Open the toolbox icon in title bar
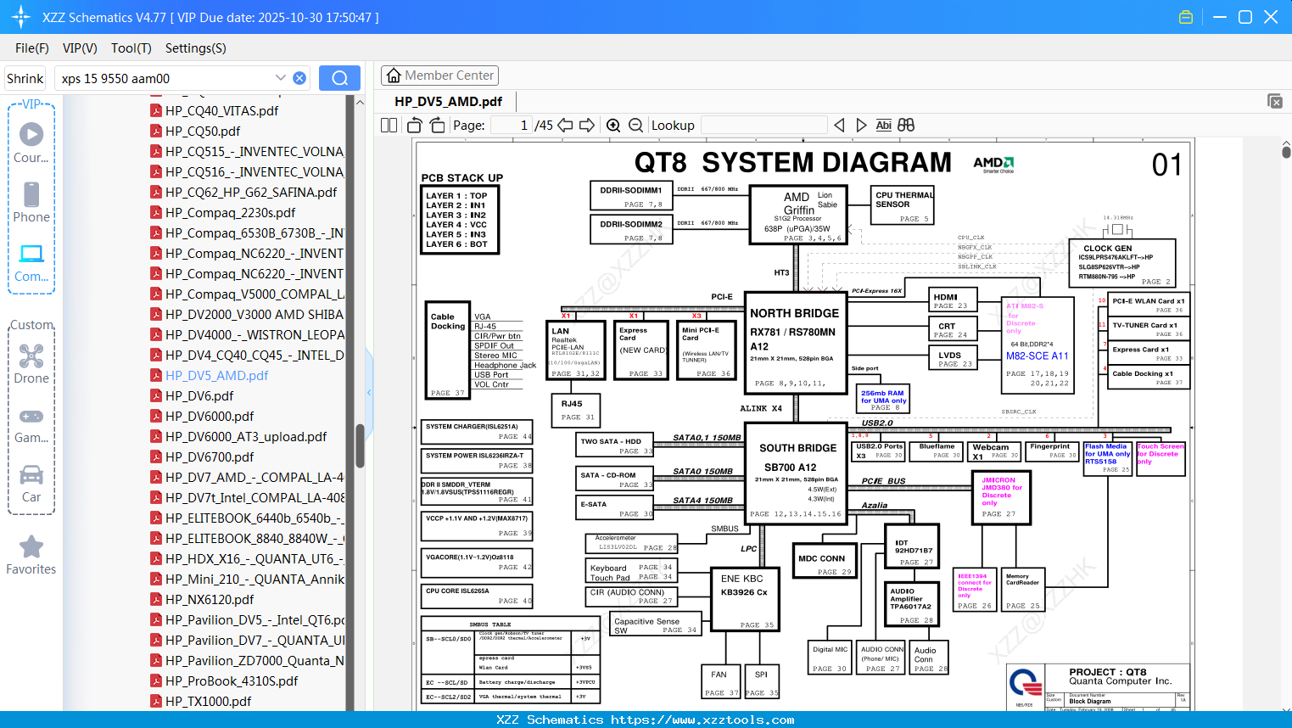The width and height of the screenshot is (1292, 728). 1186,17
